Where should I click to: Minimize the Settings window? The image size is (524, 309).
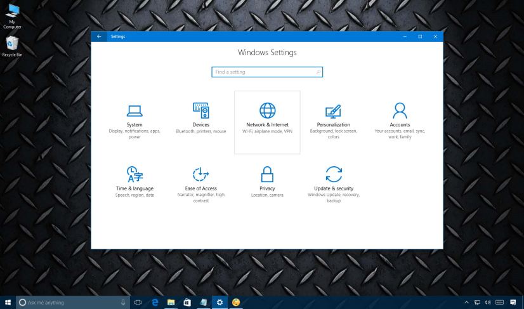tap(405, 36)
